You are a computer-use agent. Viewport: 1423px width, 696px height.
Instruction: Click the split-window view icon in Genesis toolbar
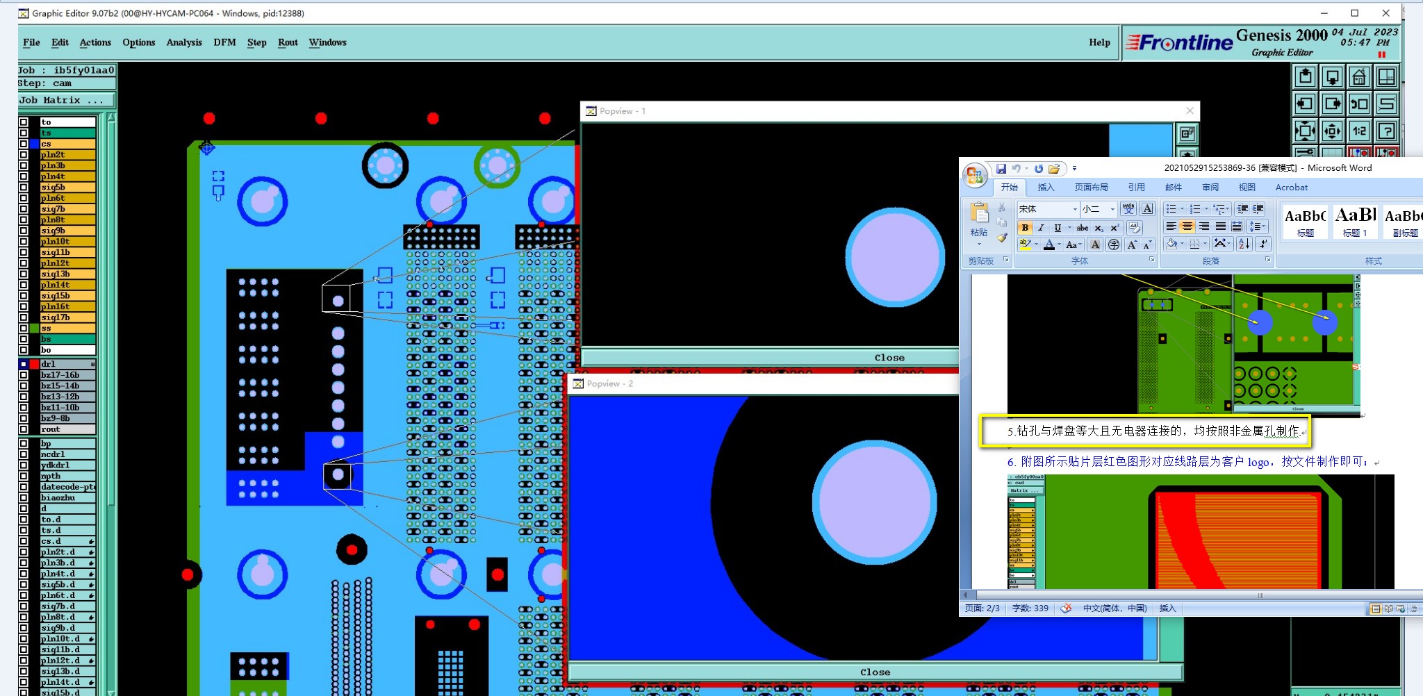1386,77
